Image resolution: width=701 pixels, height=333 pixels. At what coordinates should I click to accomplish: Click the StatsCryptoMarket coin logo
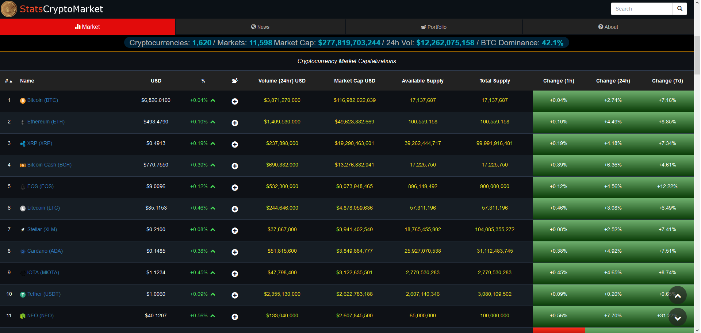(9, 9)
